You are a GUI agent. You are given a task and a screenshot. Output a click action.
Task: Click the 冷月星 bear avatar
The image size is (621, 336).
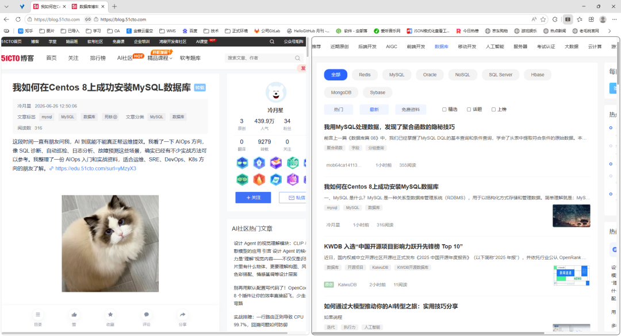point(275,93)
